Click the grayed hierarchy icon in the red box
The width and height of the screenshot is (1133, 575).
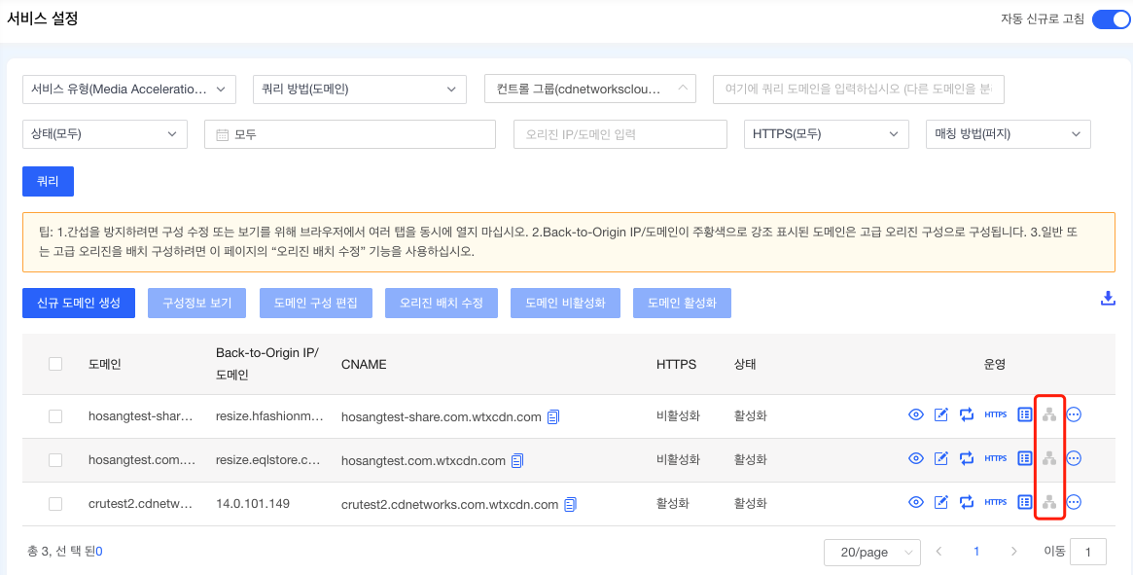[1049, 457]
